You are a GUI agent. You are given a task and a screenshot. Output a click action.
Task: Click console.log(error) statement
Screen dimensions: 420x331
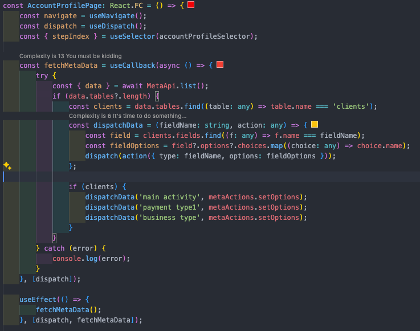pyautogui.click(x=91, y=259)
